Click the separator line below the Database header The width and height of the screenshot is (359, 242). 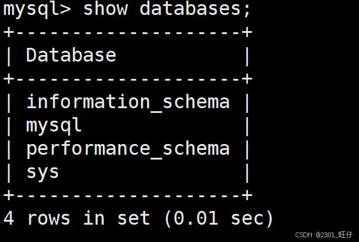pyautogui.click(x=128, y=79)
